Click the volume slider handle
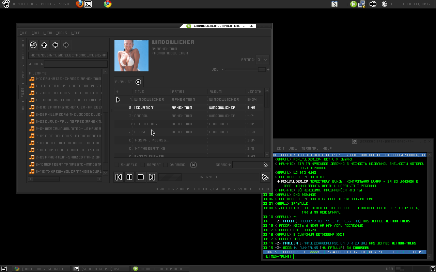This screenshot has height=272, width=436. (x=262, y=70)
